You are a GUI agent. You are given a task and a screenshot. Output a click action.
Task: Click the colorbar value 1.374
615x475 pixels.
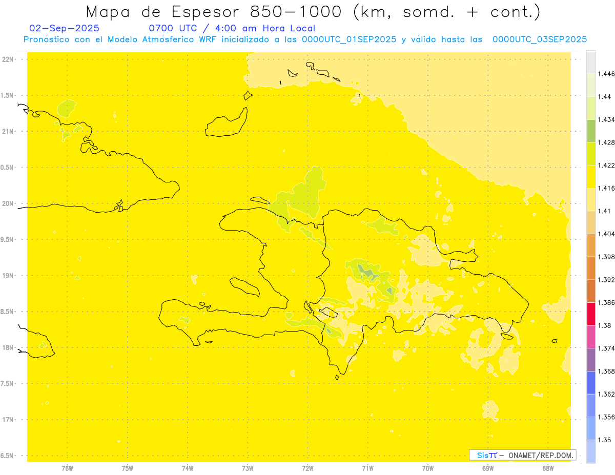[605, 348]
